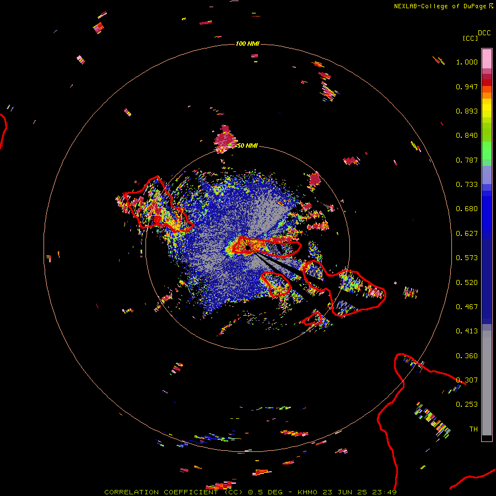Viewport: 496px width, 496px height.
Task: Click the 0.253 color scale label
Action: (467, 405)
